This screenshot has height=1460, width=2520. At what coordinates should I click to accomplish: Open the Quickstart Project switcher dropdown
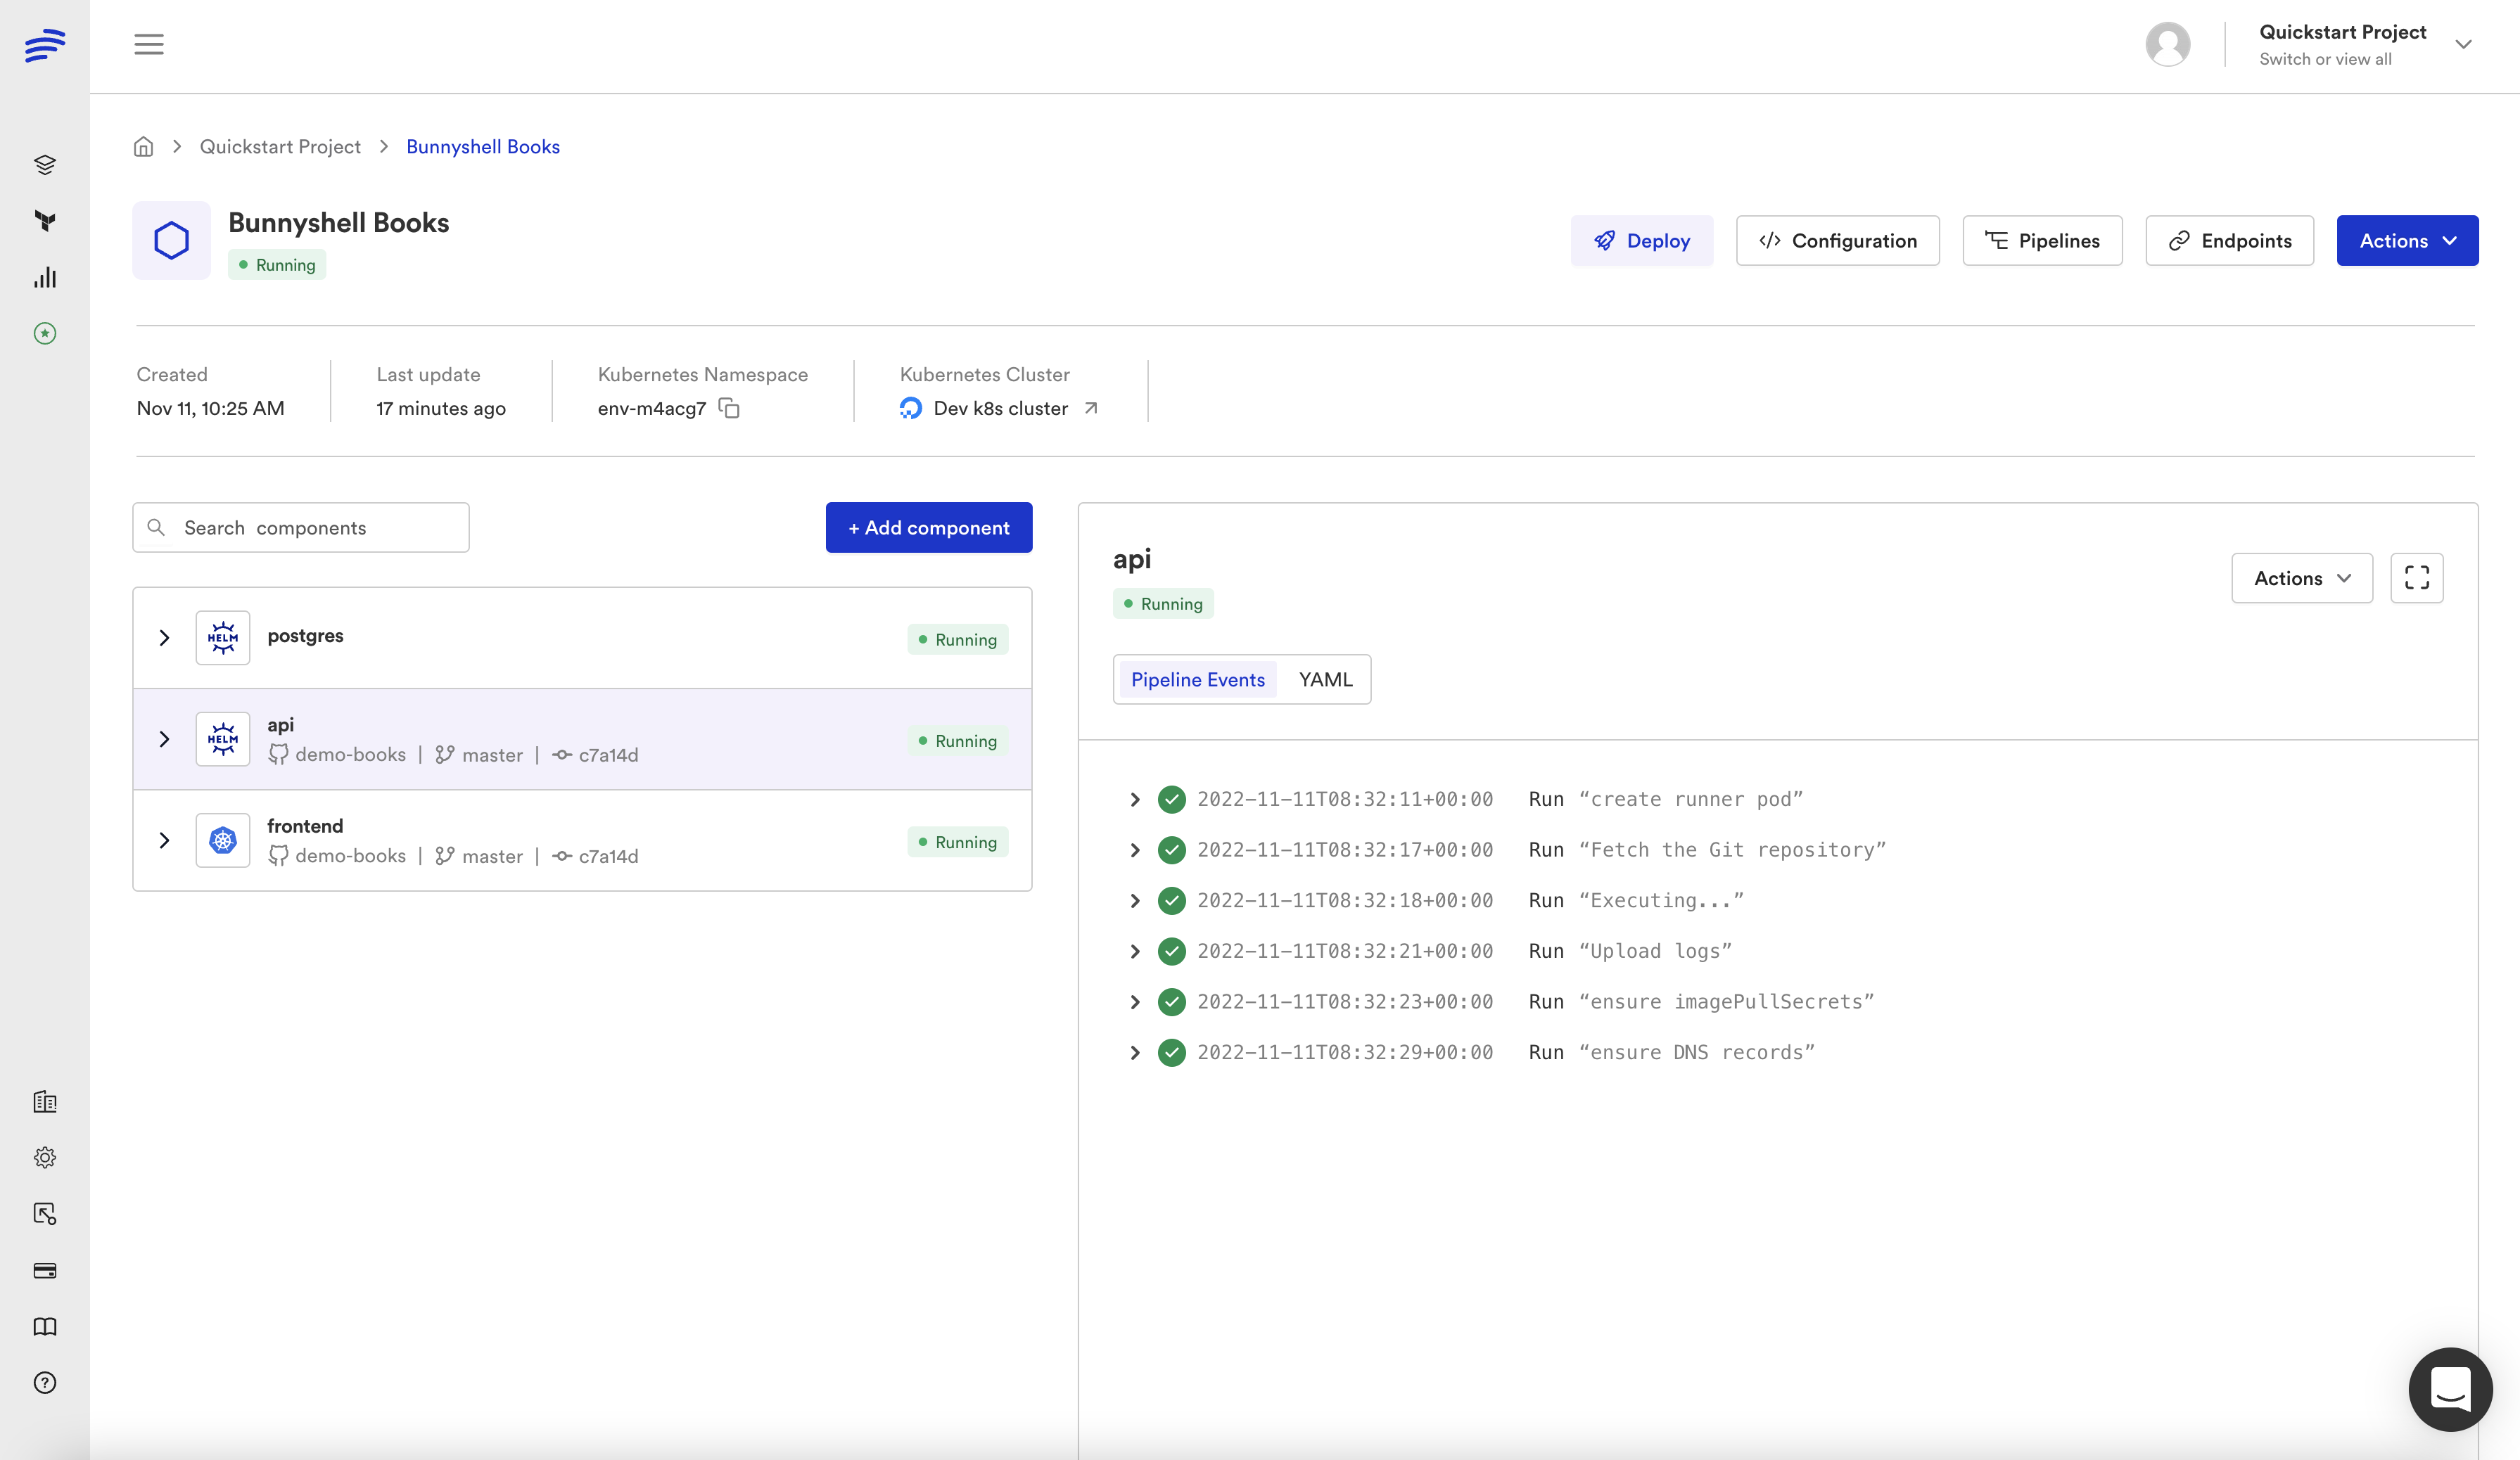[x=2462, y=45]
